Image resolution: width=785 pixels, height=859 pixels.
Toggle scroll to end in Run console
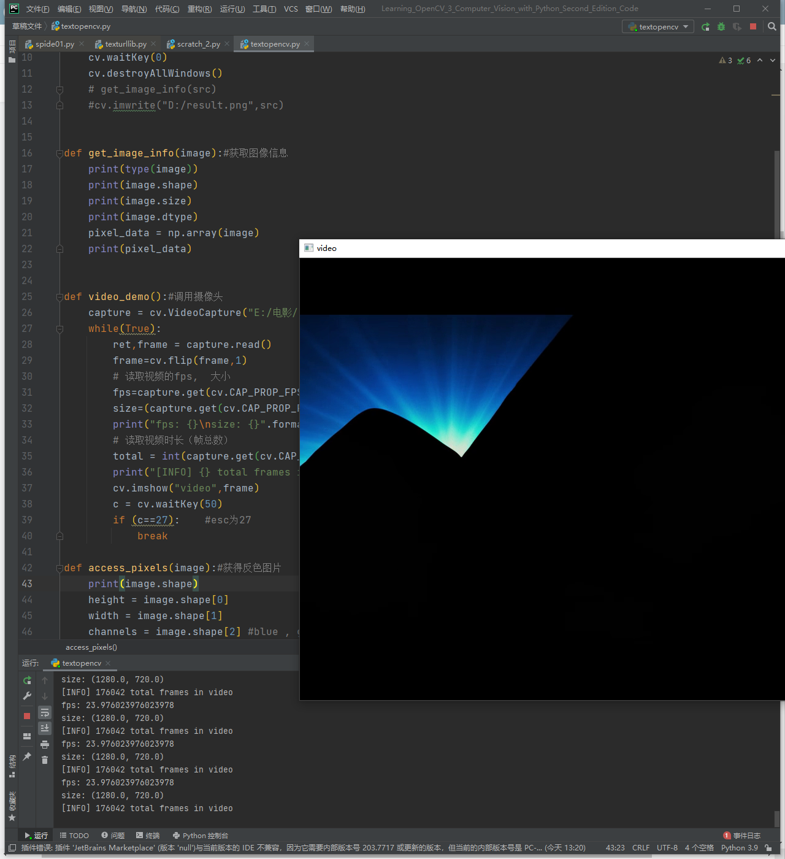pyautogui.click(x=45, y=728)
